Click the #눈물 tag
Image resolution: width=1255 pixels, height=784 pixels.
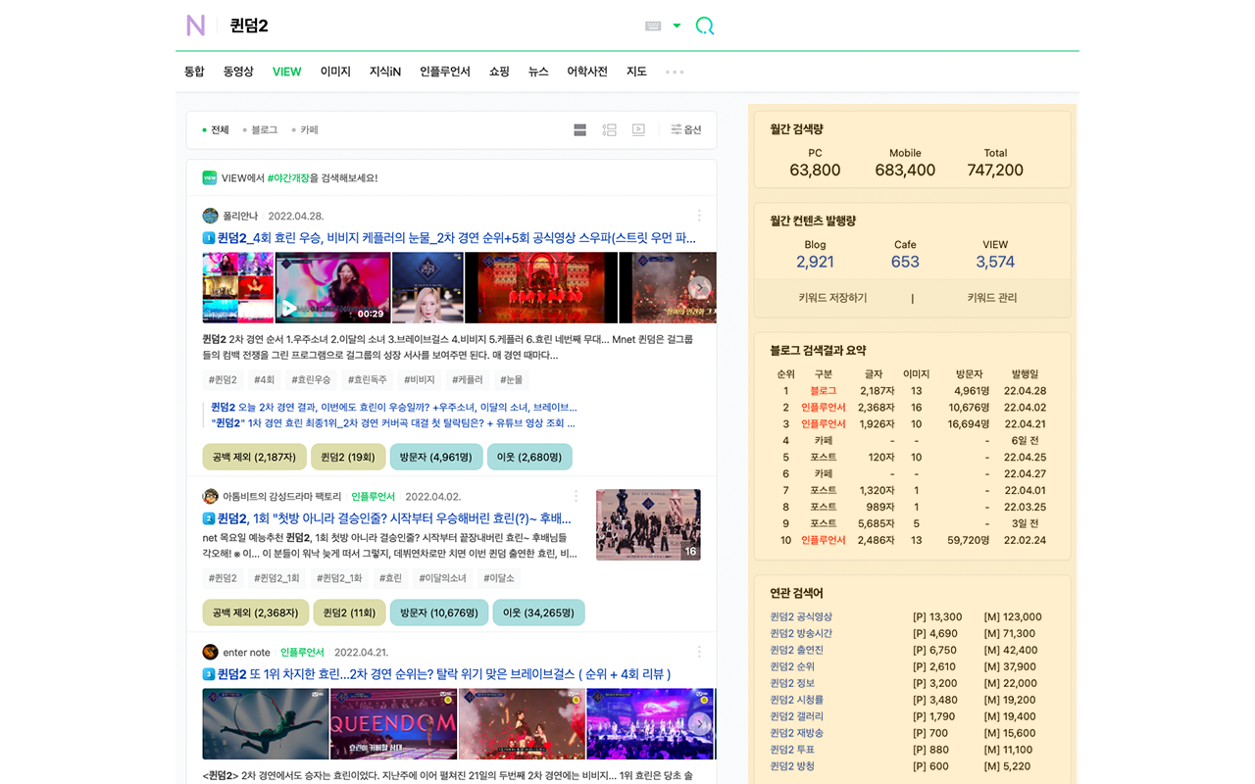click(511, 379)
